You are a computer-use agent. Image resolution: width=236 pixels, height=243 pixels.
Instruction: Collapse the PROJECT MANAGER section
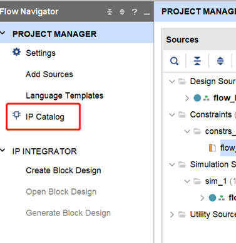coord(3,33)
